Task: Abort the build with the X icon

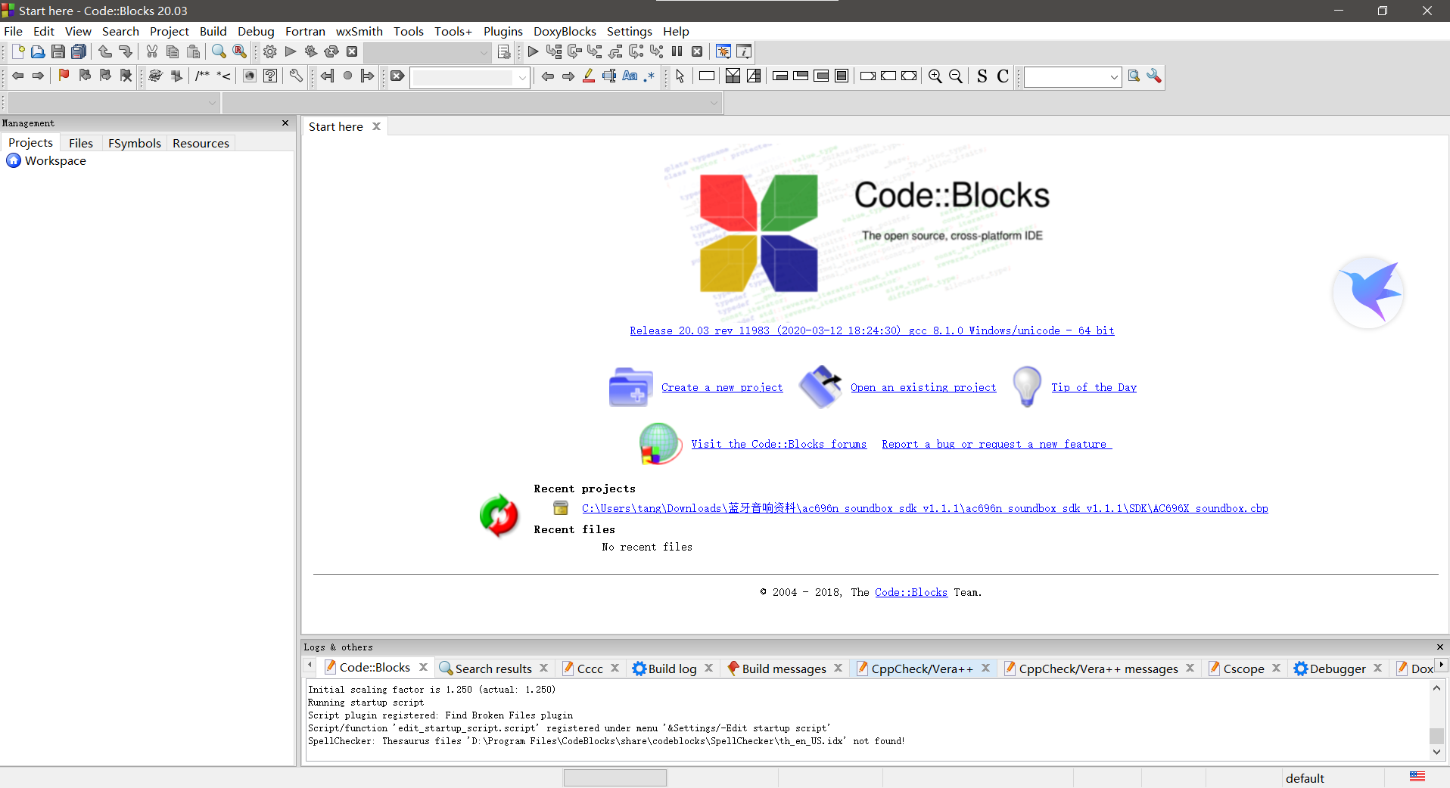Action: tap(352, 51)
